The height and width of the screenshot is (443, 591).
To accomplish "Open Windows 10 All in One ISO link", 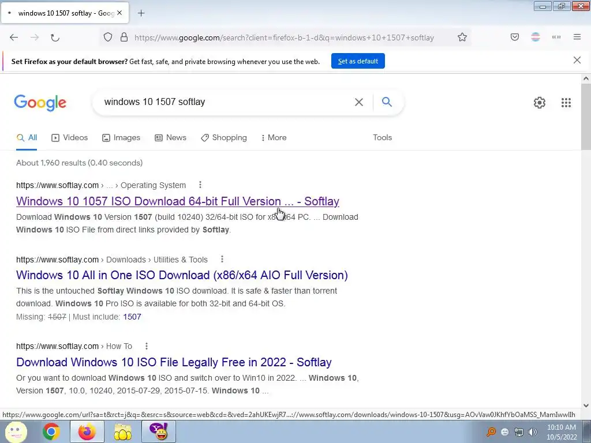I will [182, 275].
